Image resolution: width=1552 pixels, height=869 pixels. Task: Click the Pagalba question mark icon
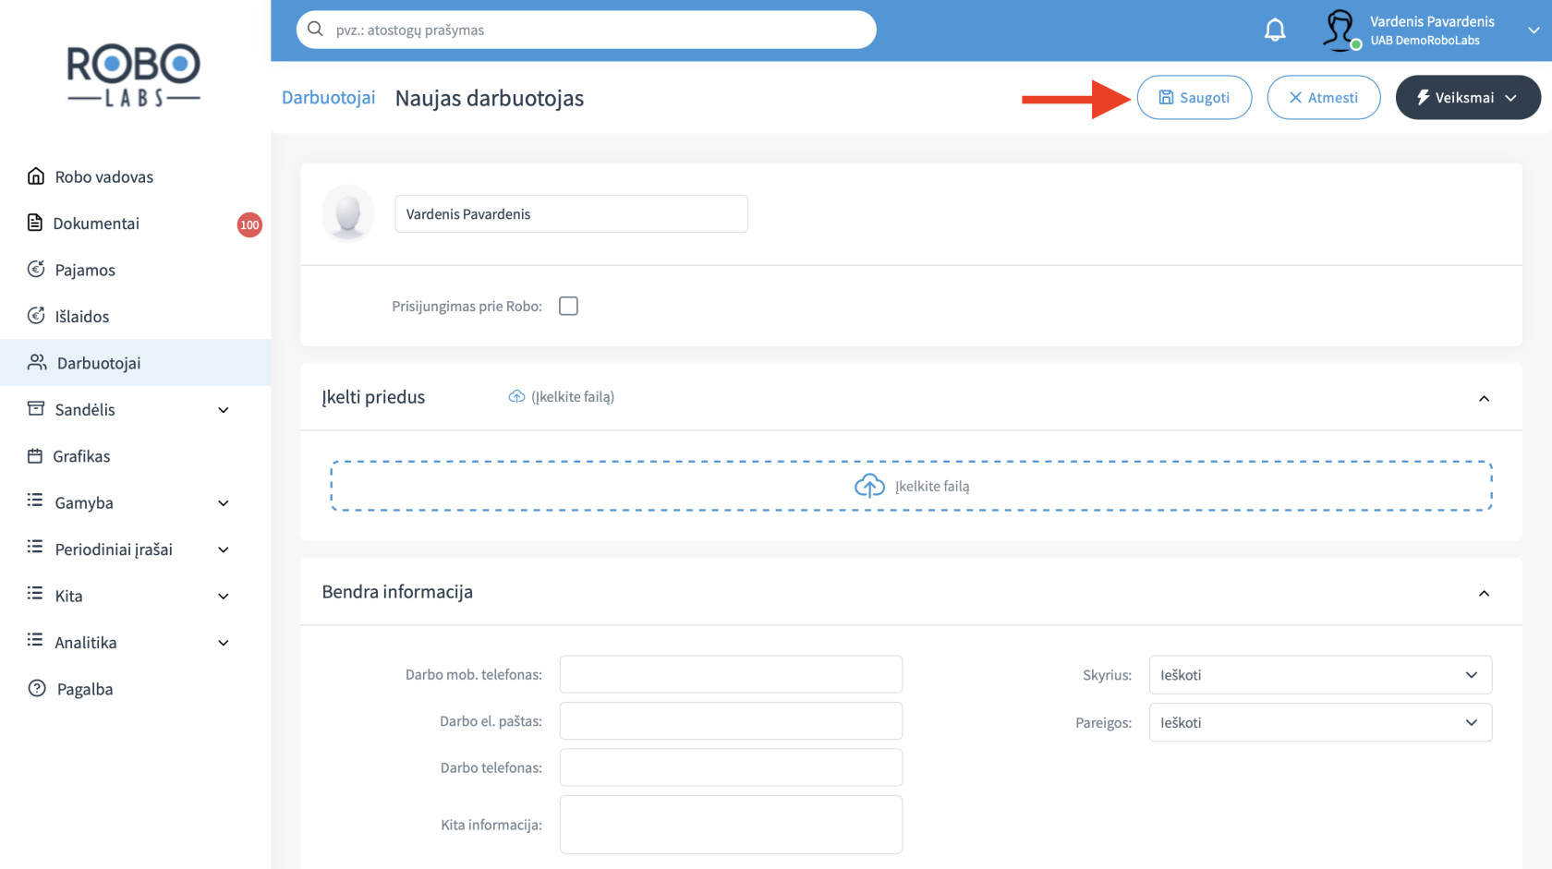tap(37, 688)
